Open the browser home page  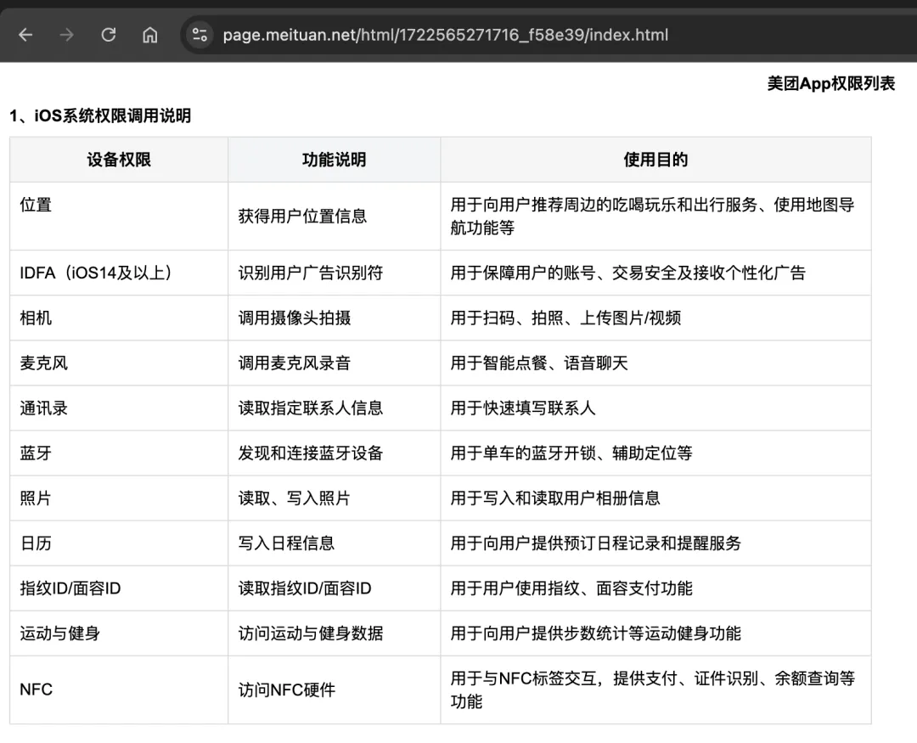coord(149,35)
